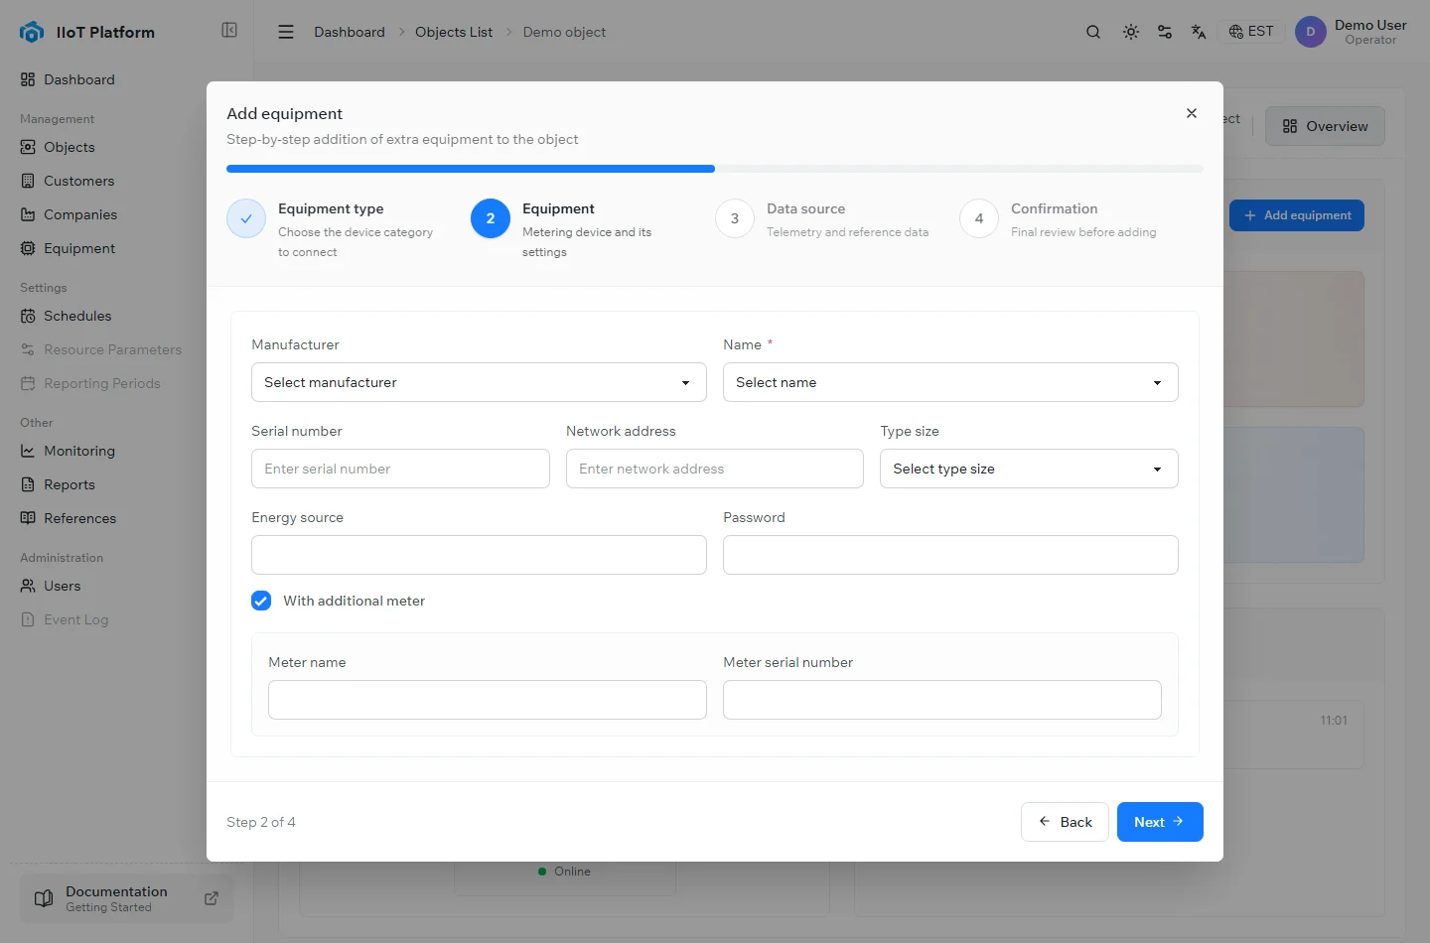Screen dimensions: 1430x943
Task: Open the Demo User avatar
Action: click(1311, 32)
